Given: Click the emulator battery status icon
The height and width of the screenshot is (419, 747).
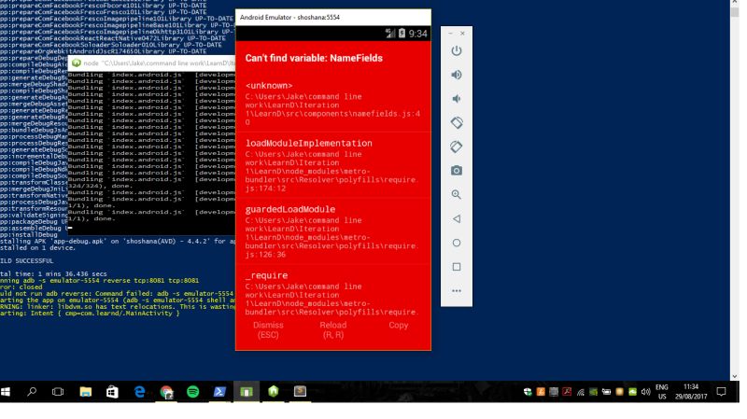Looking at the screenshot, I should pos(402,33).
